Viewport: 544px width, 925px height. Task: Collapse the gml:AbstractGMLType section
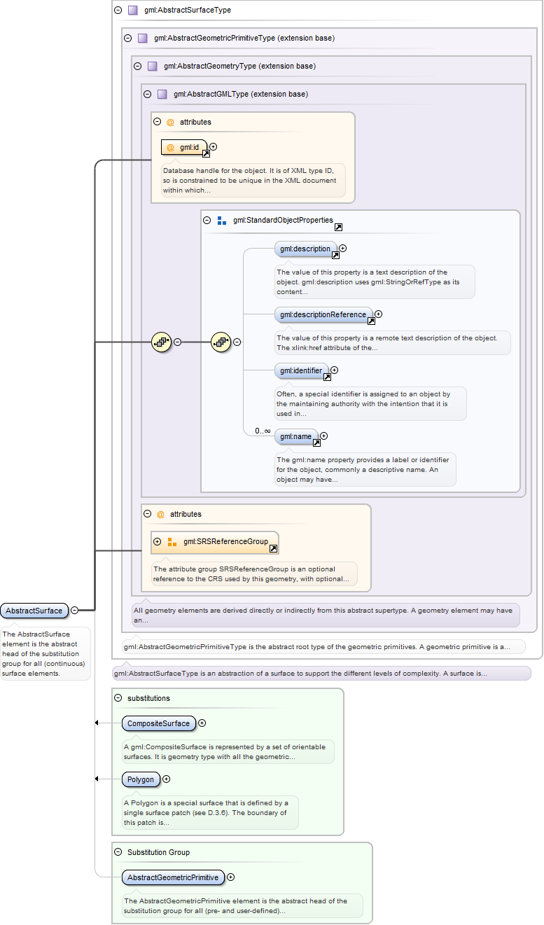point(147,94)
